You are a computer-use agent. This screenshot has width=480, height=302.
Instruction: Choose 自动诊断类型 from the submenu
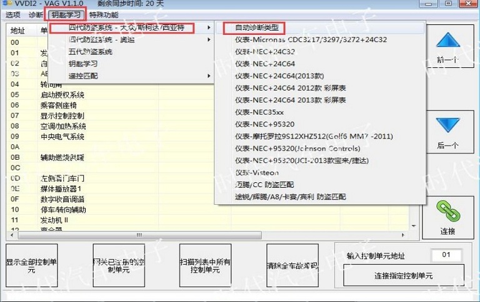pyautogui.click(x=252, y=28)
